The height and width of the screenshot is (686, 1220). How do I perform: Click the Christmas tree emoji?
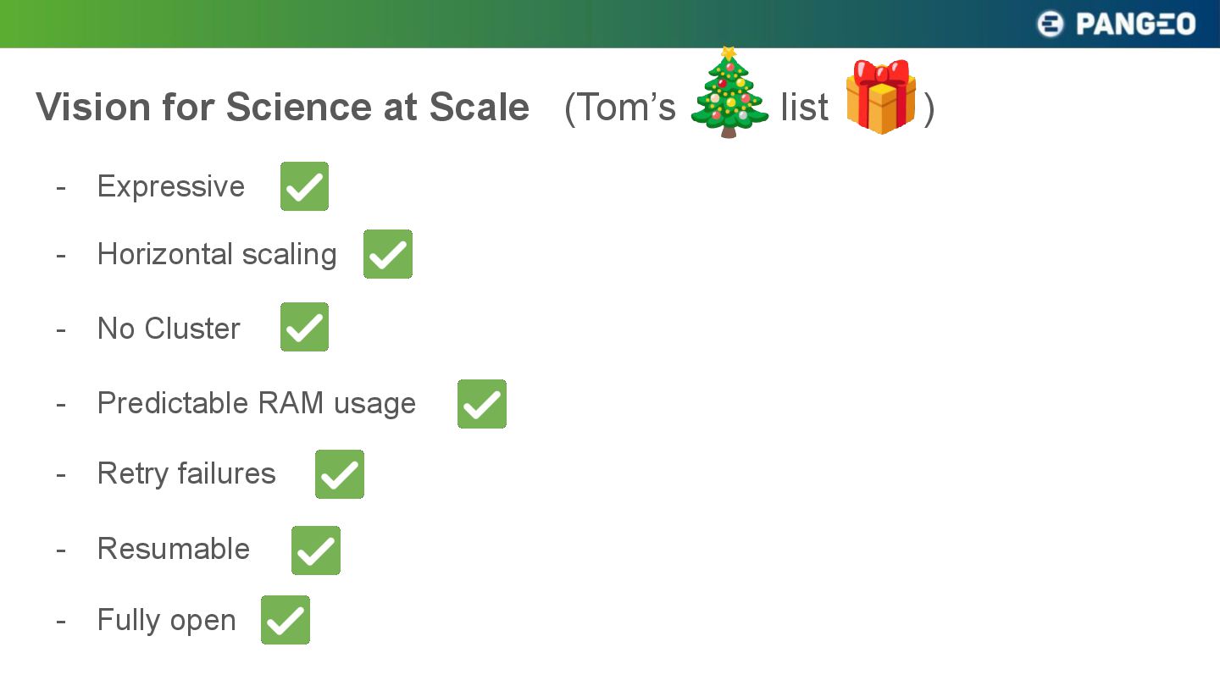pos(729,92)
